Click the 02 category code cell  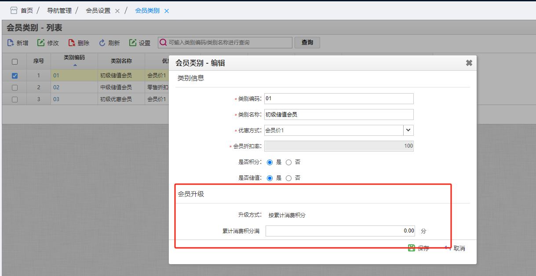pos(74,87)
